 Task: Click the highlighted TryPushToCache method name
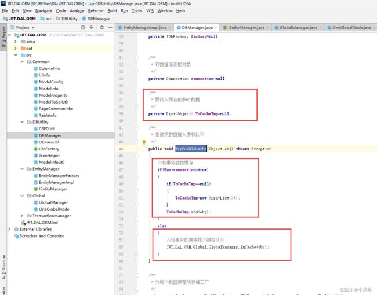coord(191,149)
